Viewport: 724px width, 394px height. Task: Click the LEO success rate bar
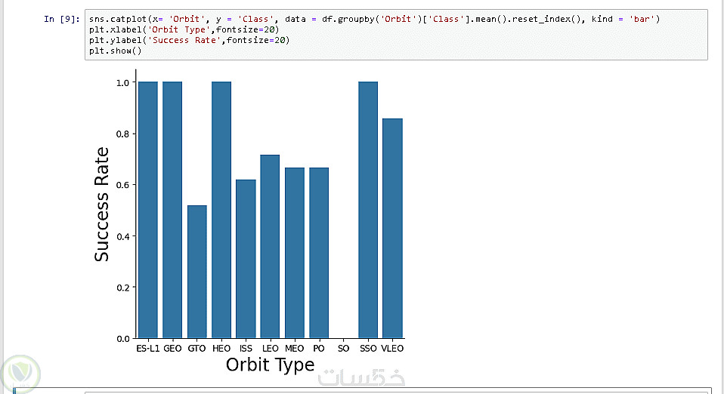[270, 247]
